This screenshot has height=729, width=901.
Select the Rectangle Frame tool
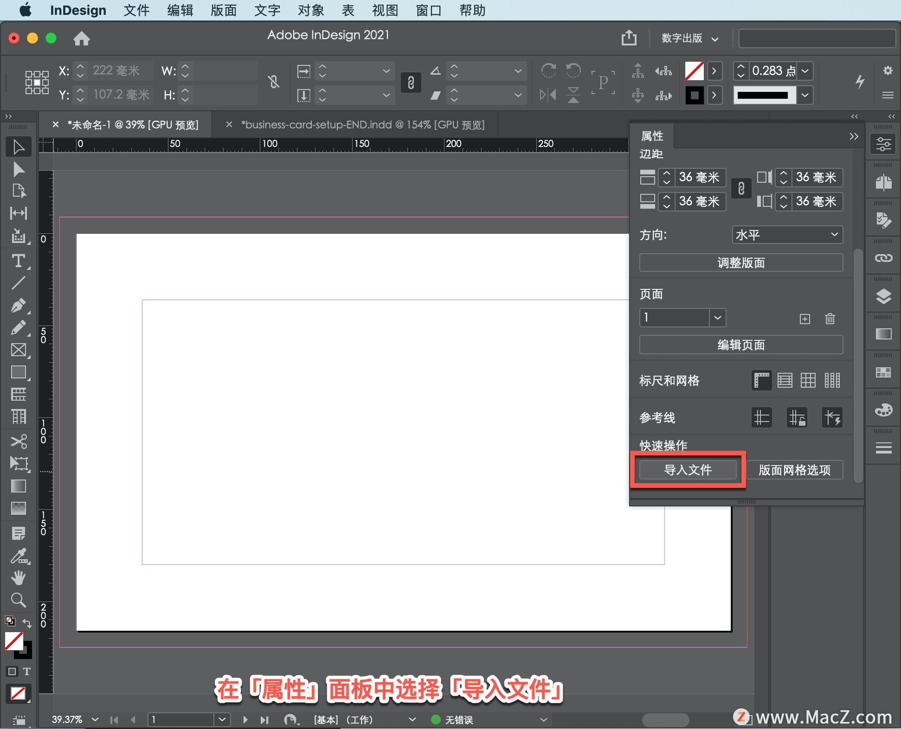[18, 350]
